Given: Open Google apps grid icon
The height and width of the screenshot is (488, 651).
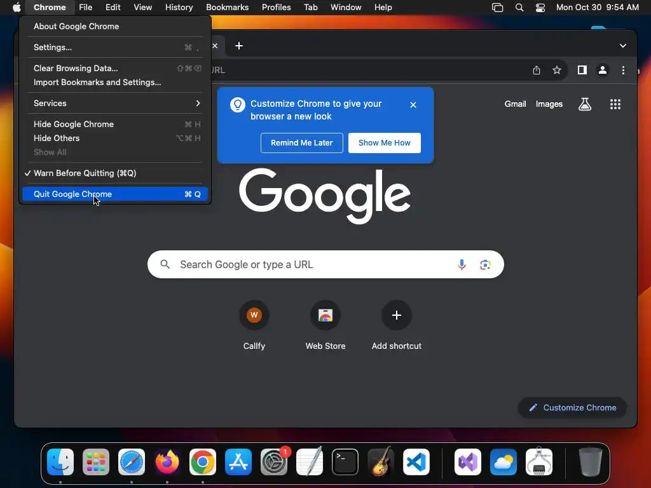Looking at the screenshot, I should tap(615, 104).
